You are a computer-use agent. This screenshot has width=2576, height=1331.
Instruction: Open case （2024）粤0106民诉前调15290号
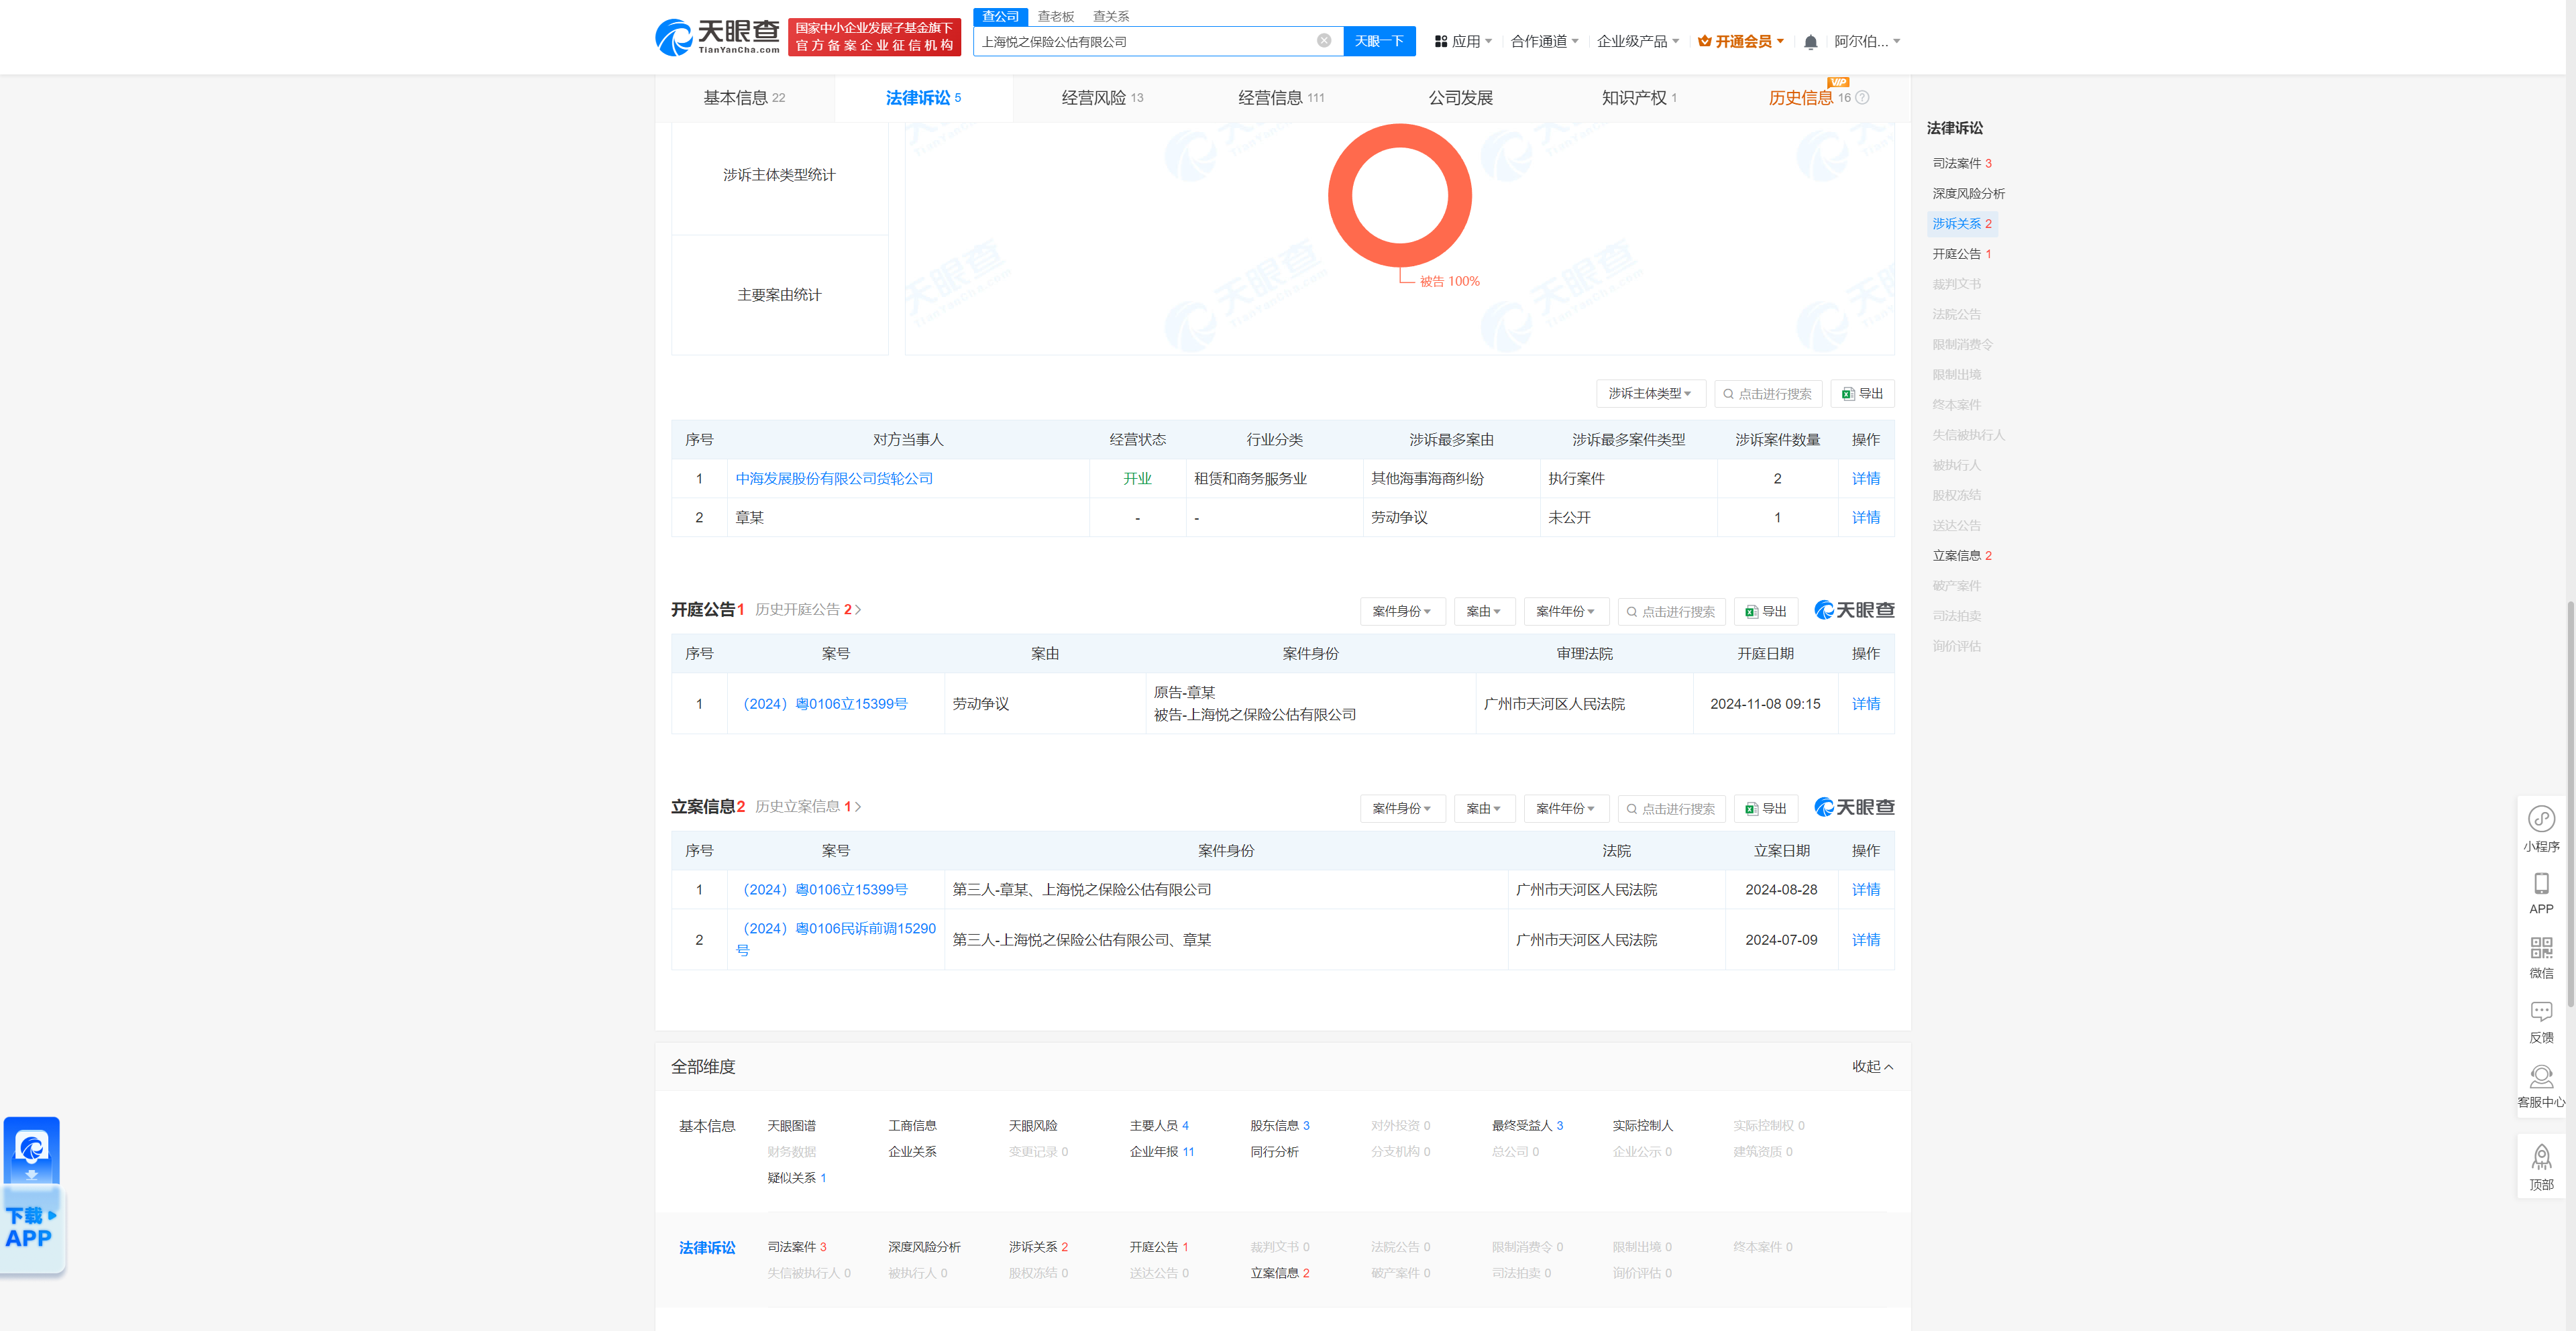836,939
